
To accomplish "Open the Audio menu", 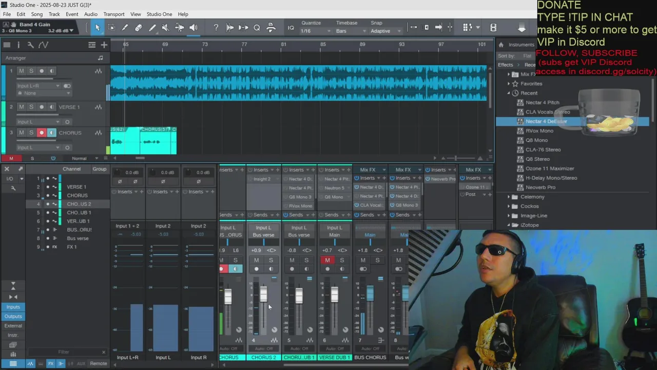I will (91, 14).
